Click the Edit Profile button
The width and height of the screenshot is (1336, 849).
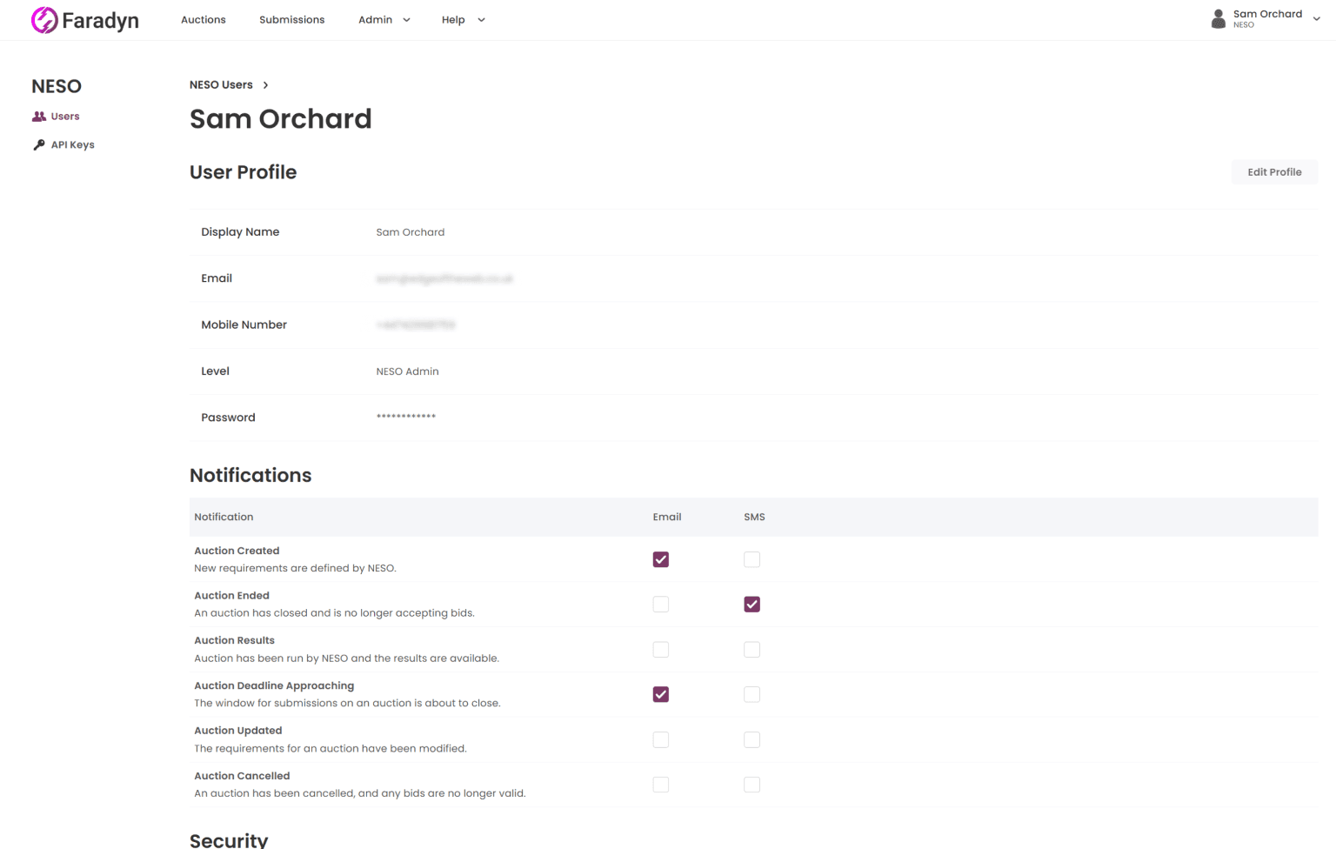pyautogui.click(x=1273, y=172)
